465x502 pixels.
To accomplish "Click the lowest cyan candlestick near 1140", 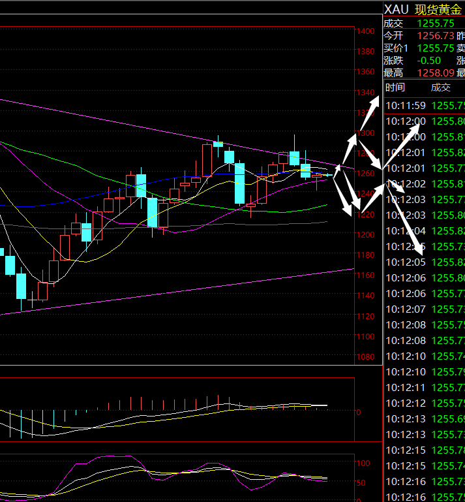I will click(x=21, y=286).
